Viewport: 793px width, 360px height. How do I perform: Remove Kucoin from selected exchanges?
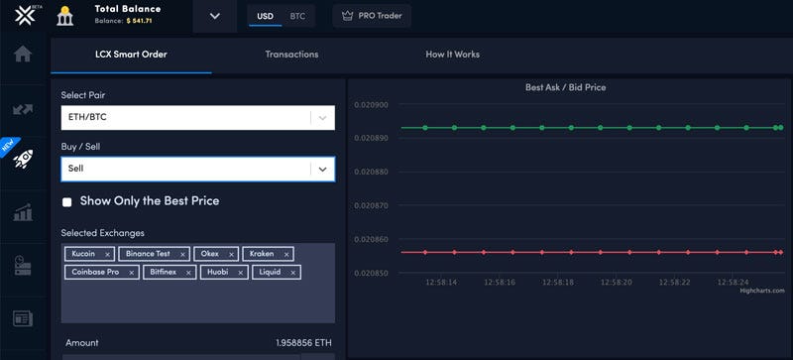click(108, 254)
